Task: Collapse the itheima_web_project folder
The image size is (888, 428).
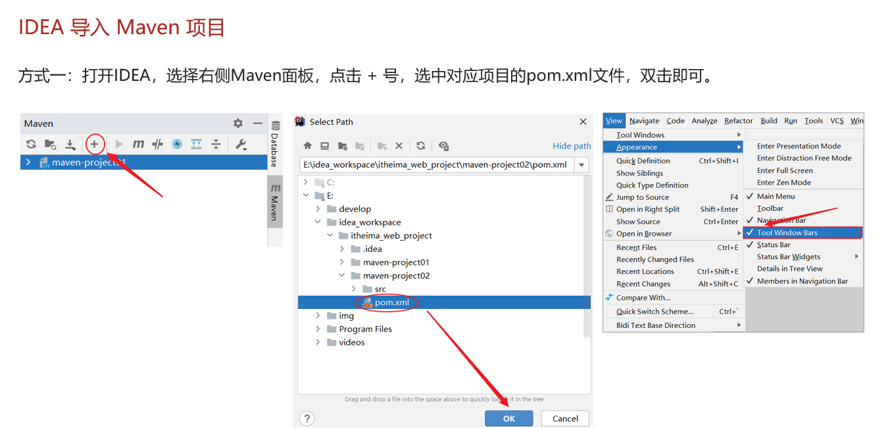Action: point(330,235)
